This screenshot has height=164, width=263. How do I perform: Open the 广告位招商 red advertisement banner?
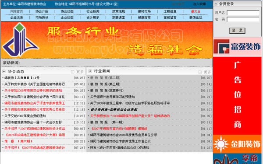(x=237, y=95)
